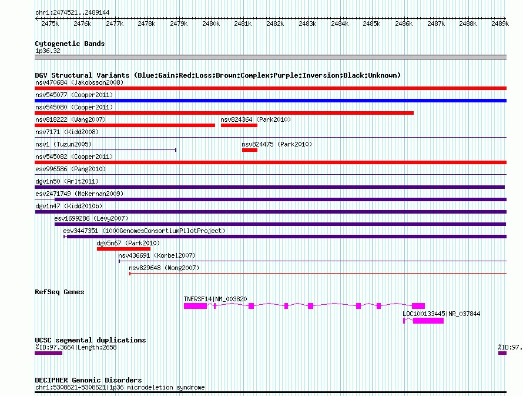Select the last TNFRSF14 exon block

418,306
